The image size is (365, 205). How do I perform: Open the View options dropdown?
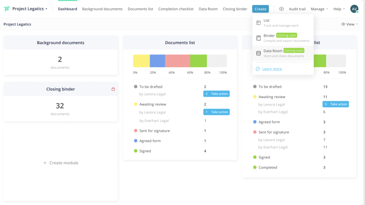(x=350, y=24)
